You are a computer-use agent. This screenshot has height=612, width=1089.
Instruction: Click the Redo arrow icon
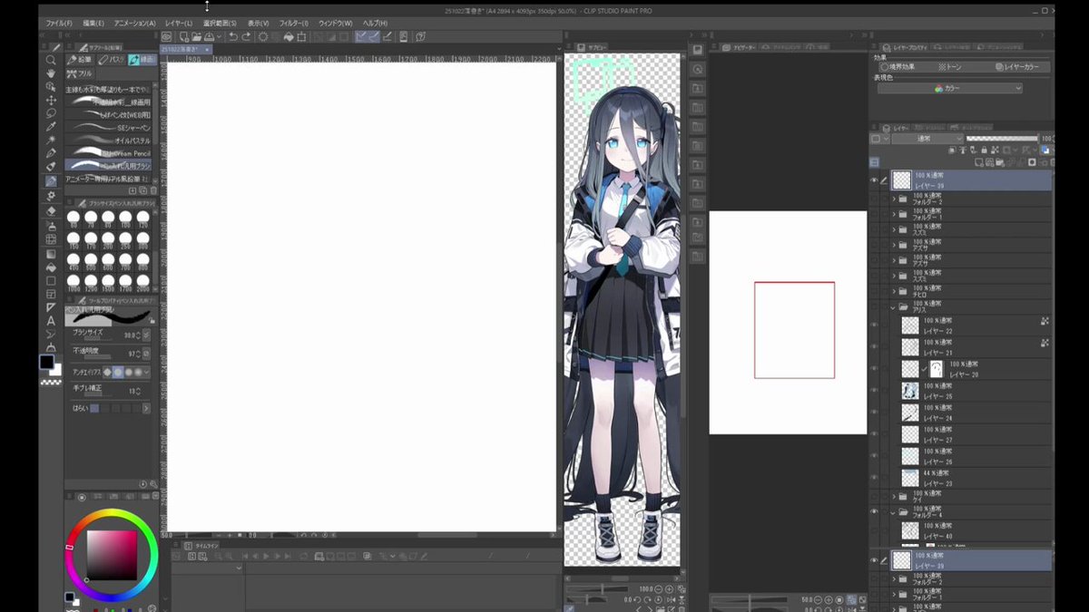(x=246, y=36)
